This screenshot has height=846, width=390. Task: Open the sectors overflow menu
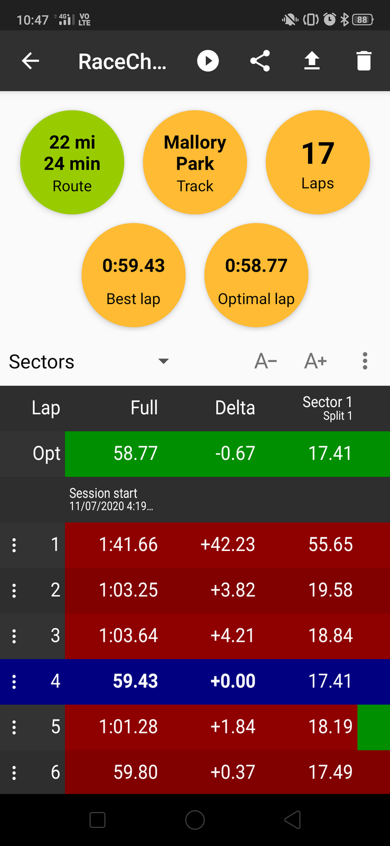click(x=365, y=362)
